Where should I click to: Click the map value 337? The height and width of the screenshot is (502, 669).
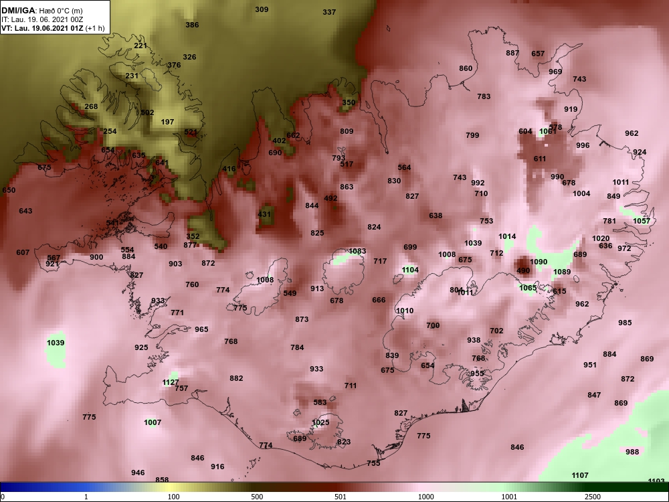coord(329,12)
